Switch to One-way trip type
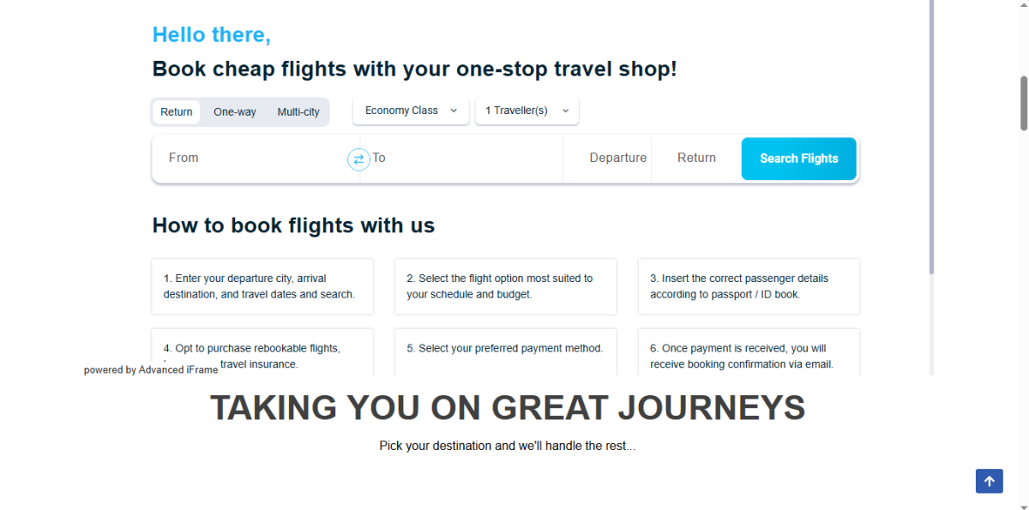 tap(235, 112)
